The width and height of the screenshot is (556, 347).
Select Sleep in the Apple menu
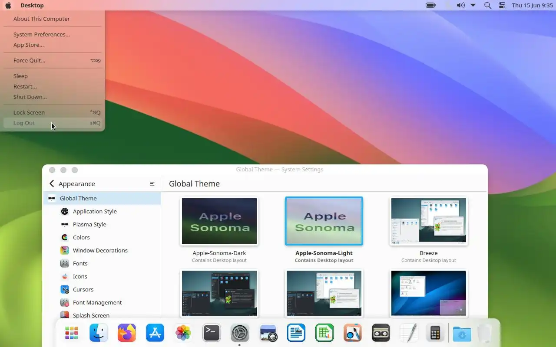coord(53,76)
